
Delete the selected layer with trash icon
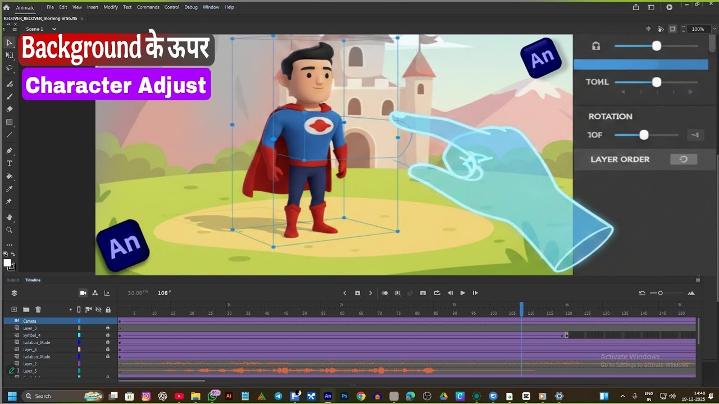point(38,309)
